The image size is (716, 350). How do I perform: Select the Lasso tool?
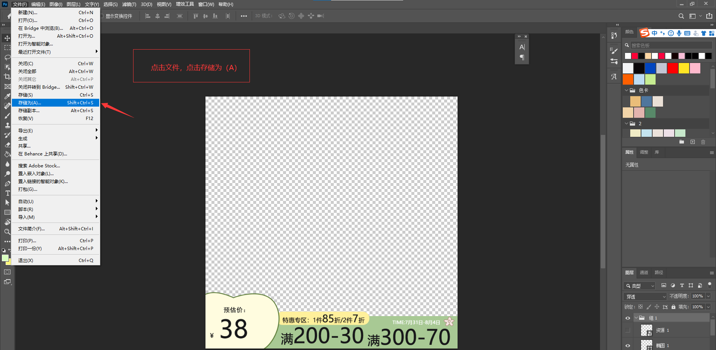click(7, 57)
